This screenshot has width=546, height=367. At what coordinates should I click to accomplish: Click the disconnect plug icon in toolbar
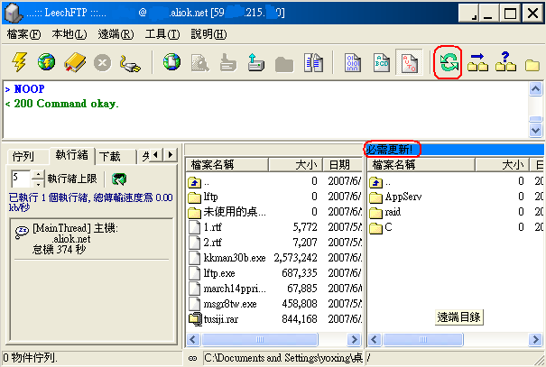click(x=131, y=62)
